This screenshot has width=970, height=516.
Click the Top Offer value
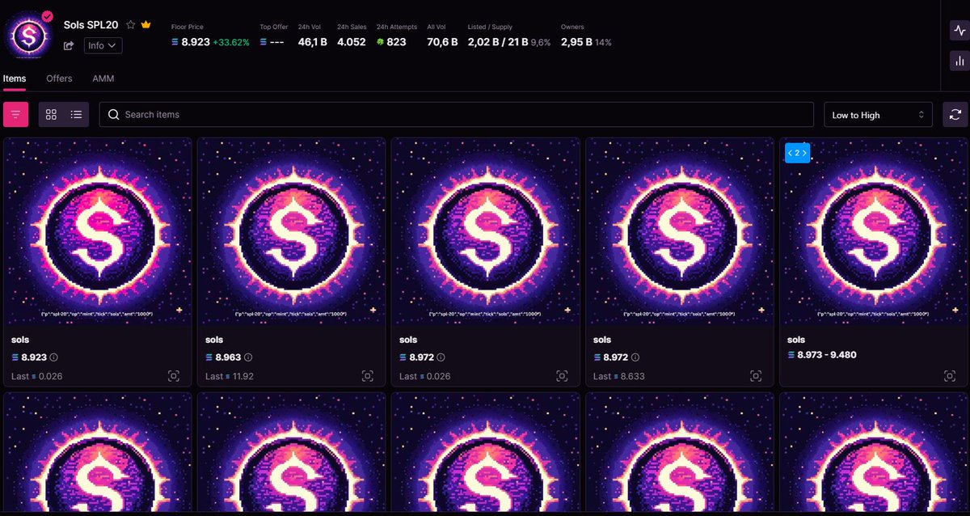click(x=276, y=42)
